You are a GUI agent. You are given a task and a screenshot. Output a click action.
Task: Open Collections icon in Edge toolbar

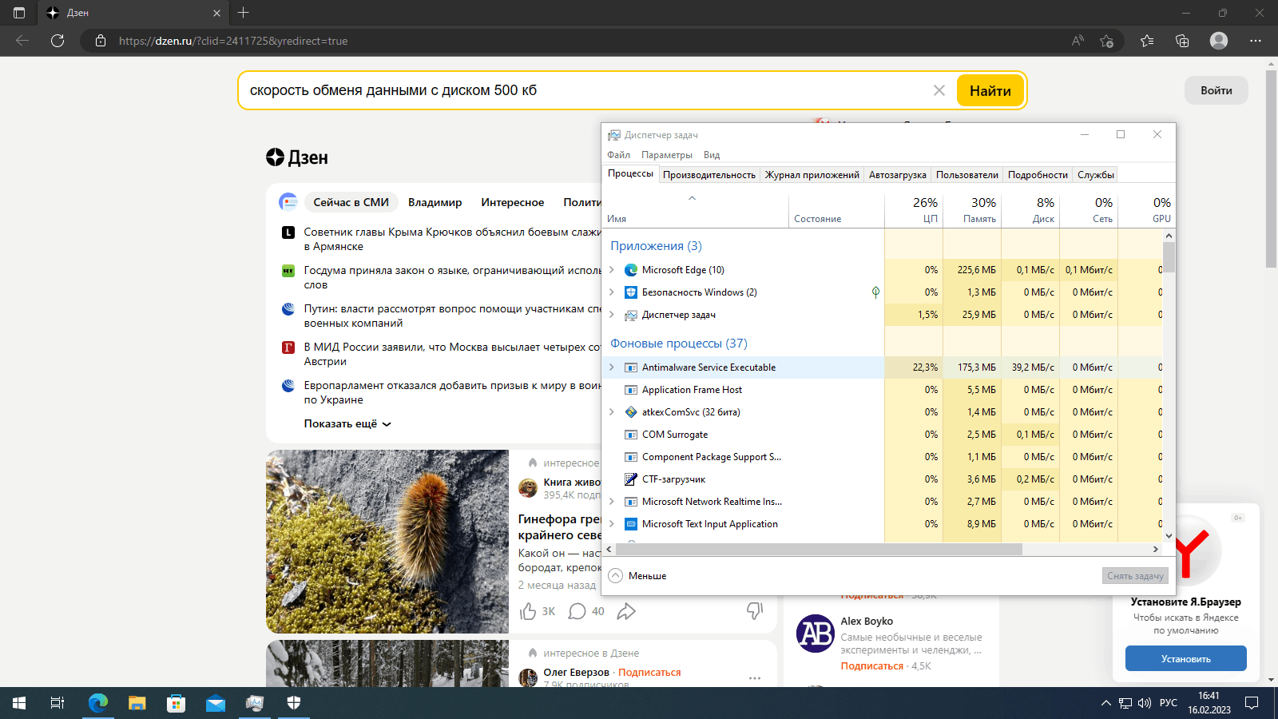tap(1182, 41)
